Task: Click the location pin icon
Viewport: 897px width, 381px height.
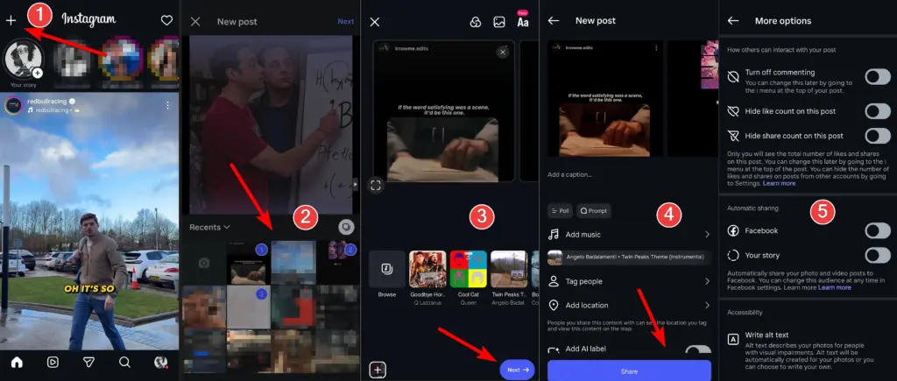Action: [554, 306]
